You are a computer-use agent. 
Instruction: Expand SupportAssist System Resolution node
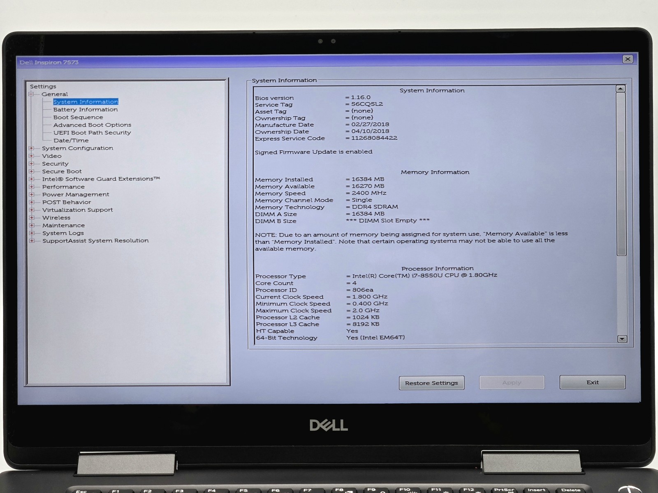coord(31,241)
